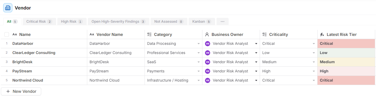Open the more views ellipsis tab
376x108 pixels.
(222, 22)
